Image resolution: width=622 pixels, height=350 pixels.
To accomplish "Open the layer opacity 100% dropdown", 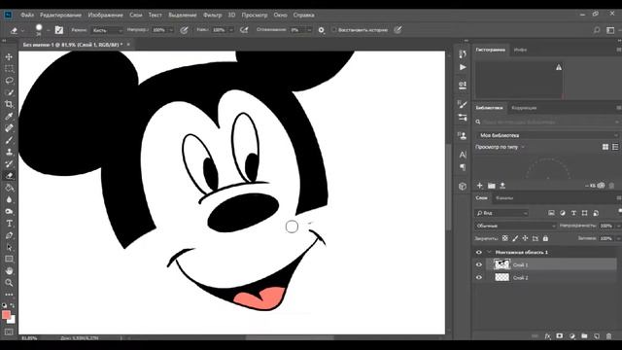I will [618, 226].
